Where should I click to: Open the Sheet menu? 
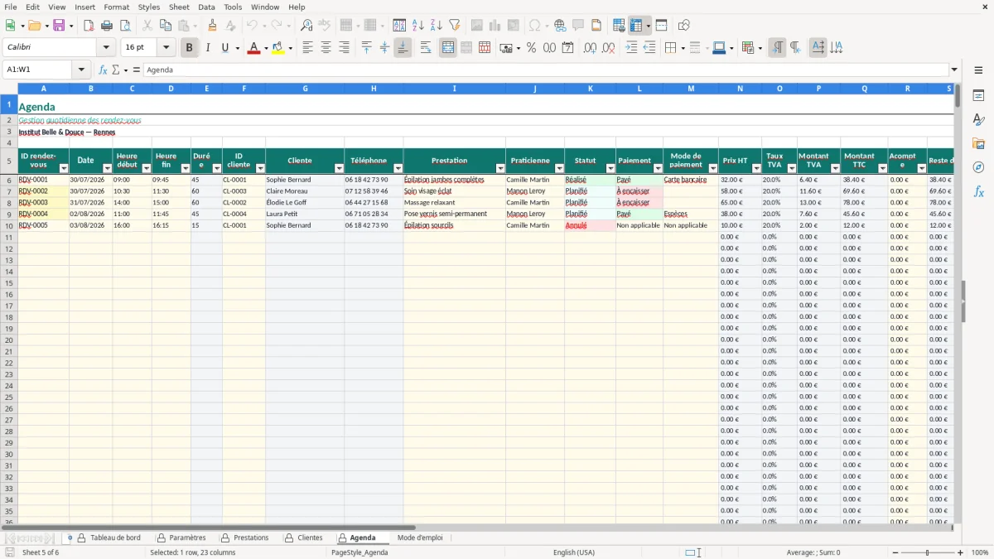coord(179,7)
